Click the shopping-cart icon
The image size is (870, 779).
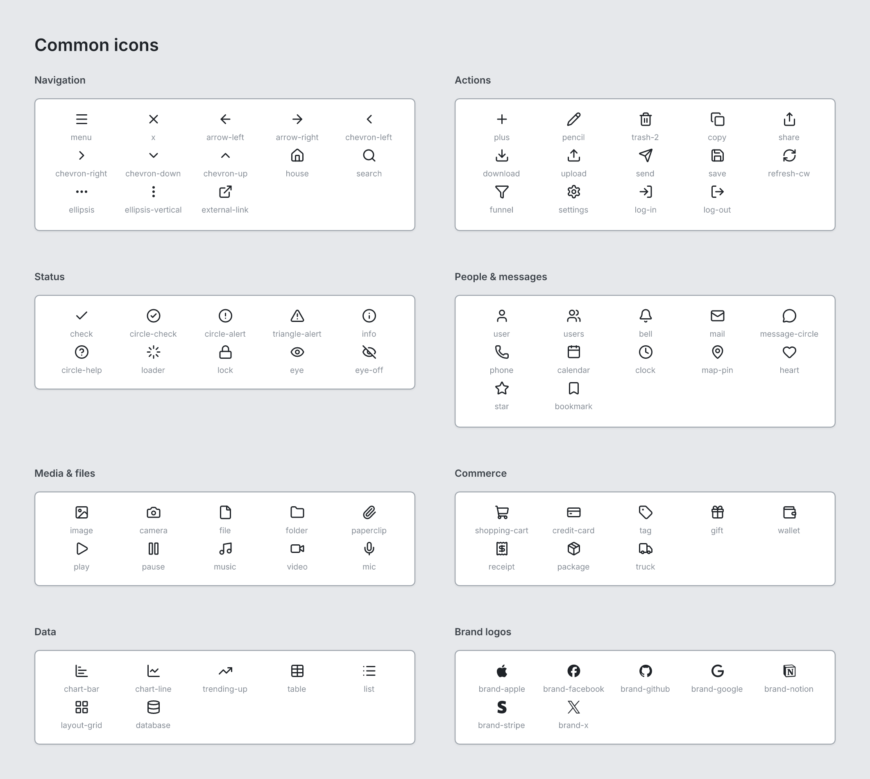click(x=502, y=512)
